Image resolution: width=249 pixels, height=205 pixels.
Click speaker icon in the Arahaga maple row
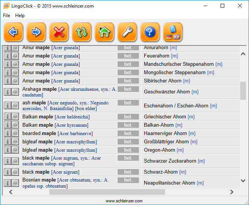(15, 92)
